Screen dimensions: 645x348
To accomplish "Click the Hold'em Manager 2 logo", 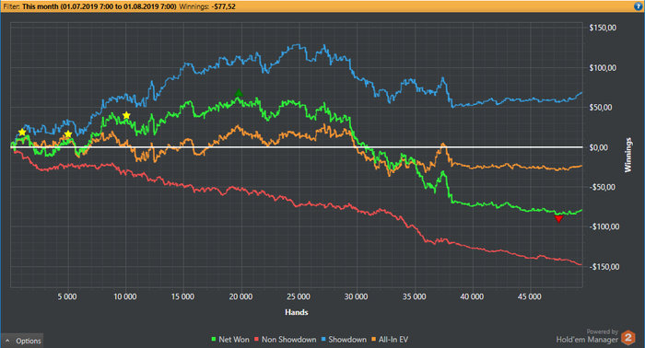I will tap(628, 338).
